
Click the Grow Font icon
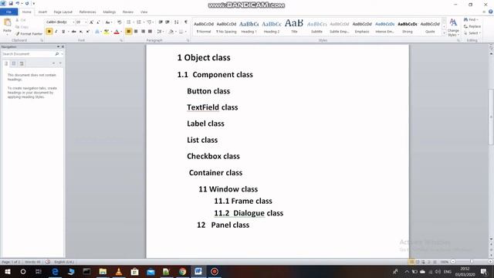pos(91,22)
